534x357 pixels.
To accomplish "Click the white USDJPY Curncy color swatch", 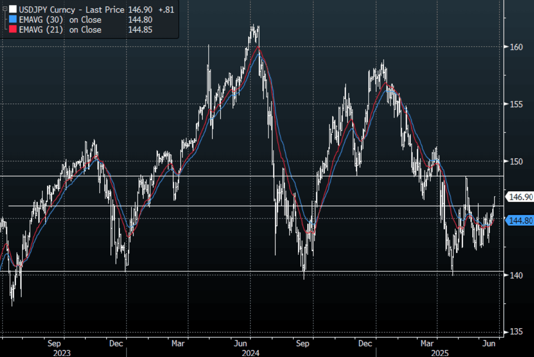I will coord(12,9).
